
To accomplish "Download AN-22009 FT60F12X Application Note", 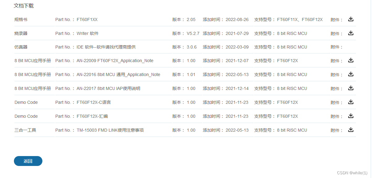I will point(351,60).
